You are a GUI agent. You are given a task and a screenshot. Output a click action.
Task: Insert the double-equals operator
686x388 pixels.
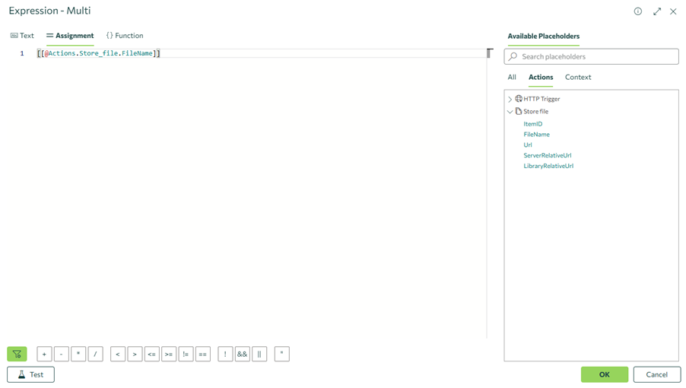[x=203, y=354]
